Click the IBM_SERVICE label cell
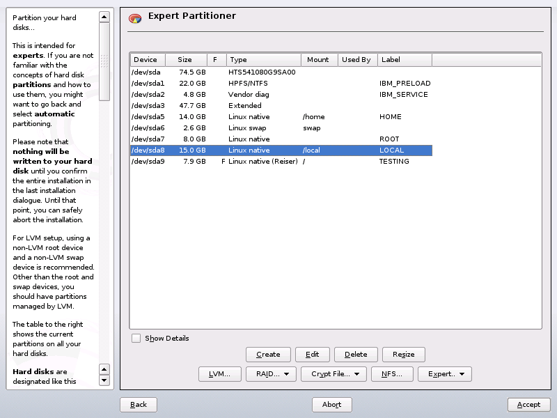This screenshot has height=418, width=557. [404, 95]
